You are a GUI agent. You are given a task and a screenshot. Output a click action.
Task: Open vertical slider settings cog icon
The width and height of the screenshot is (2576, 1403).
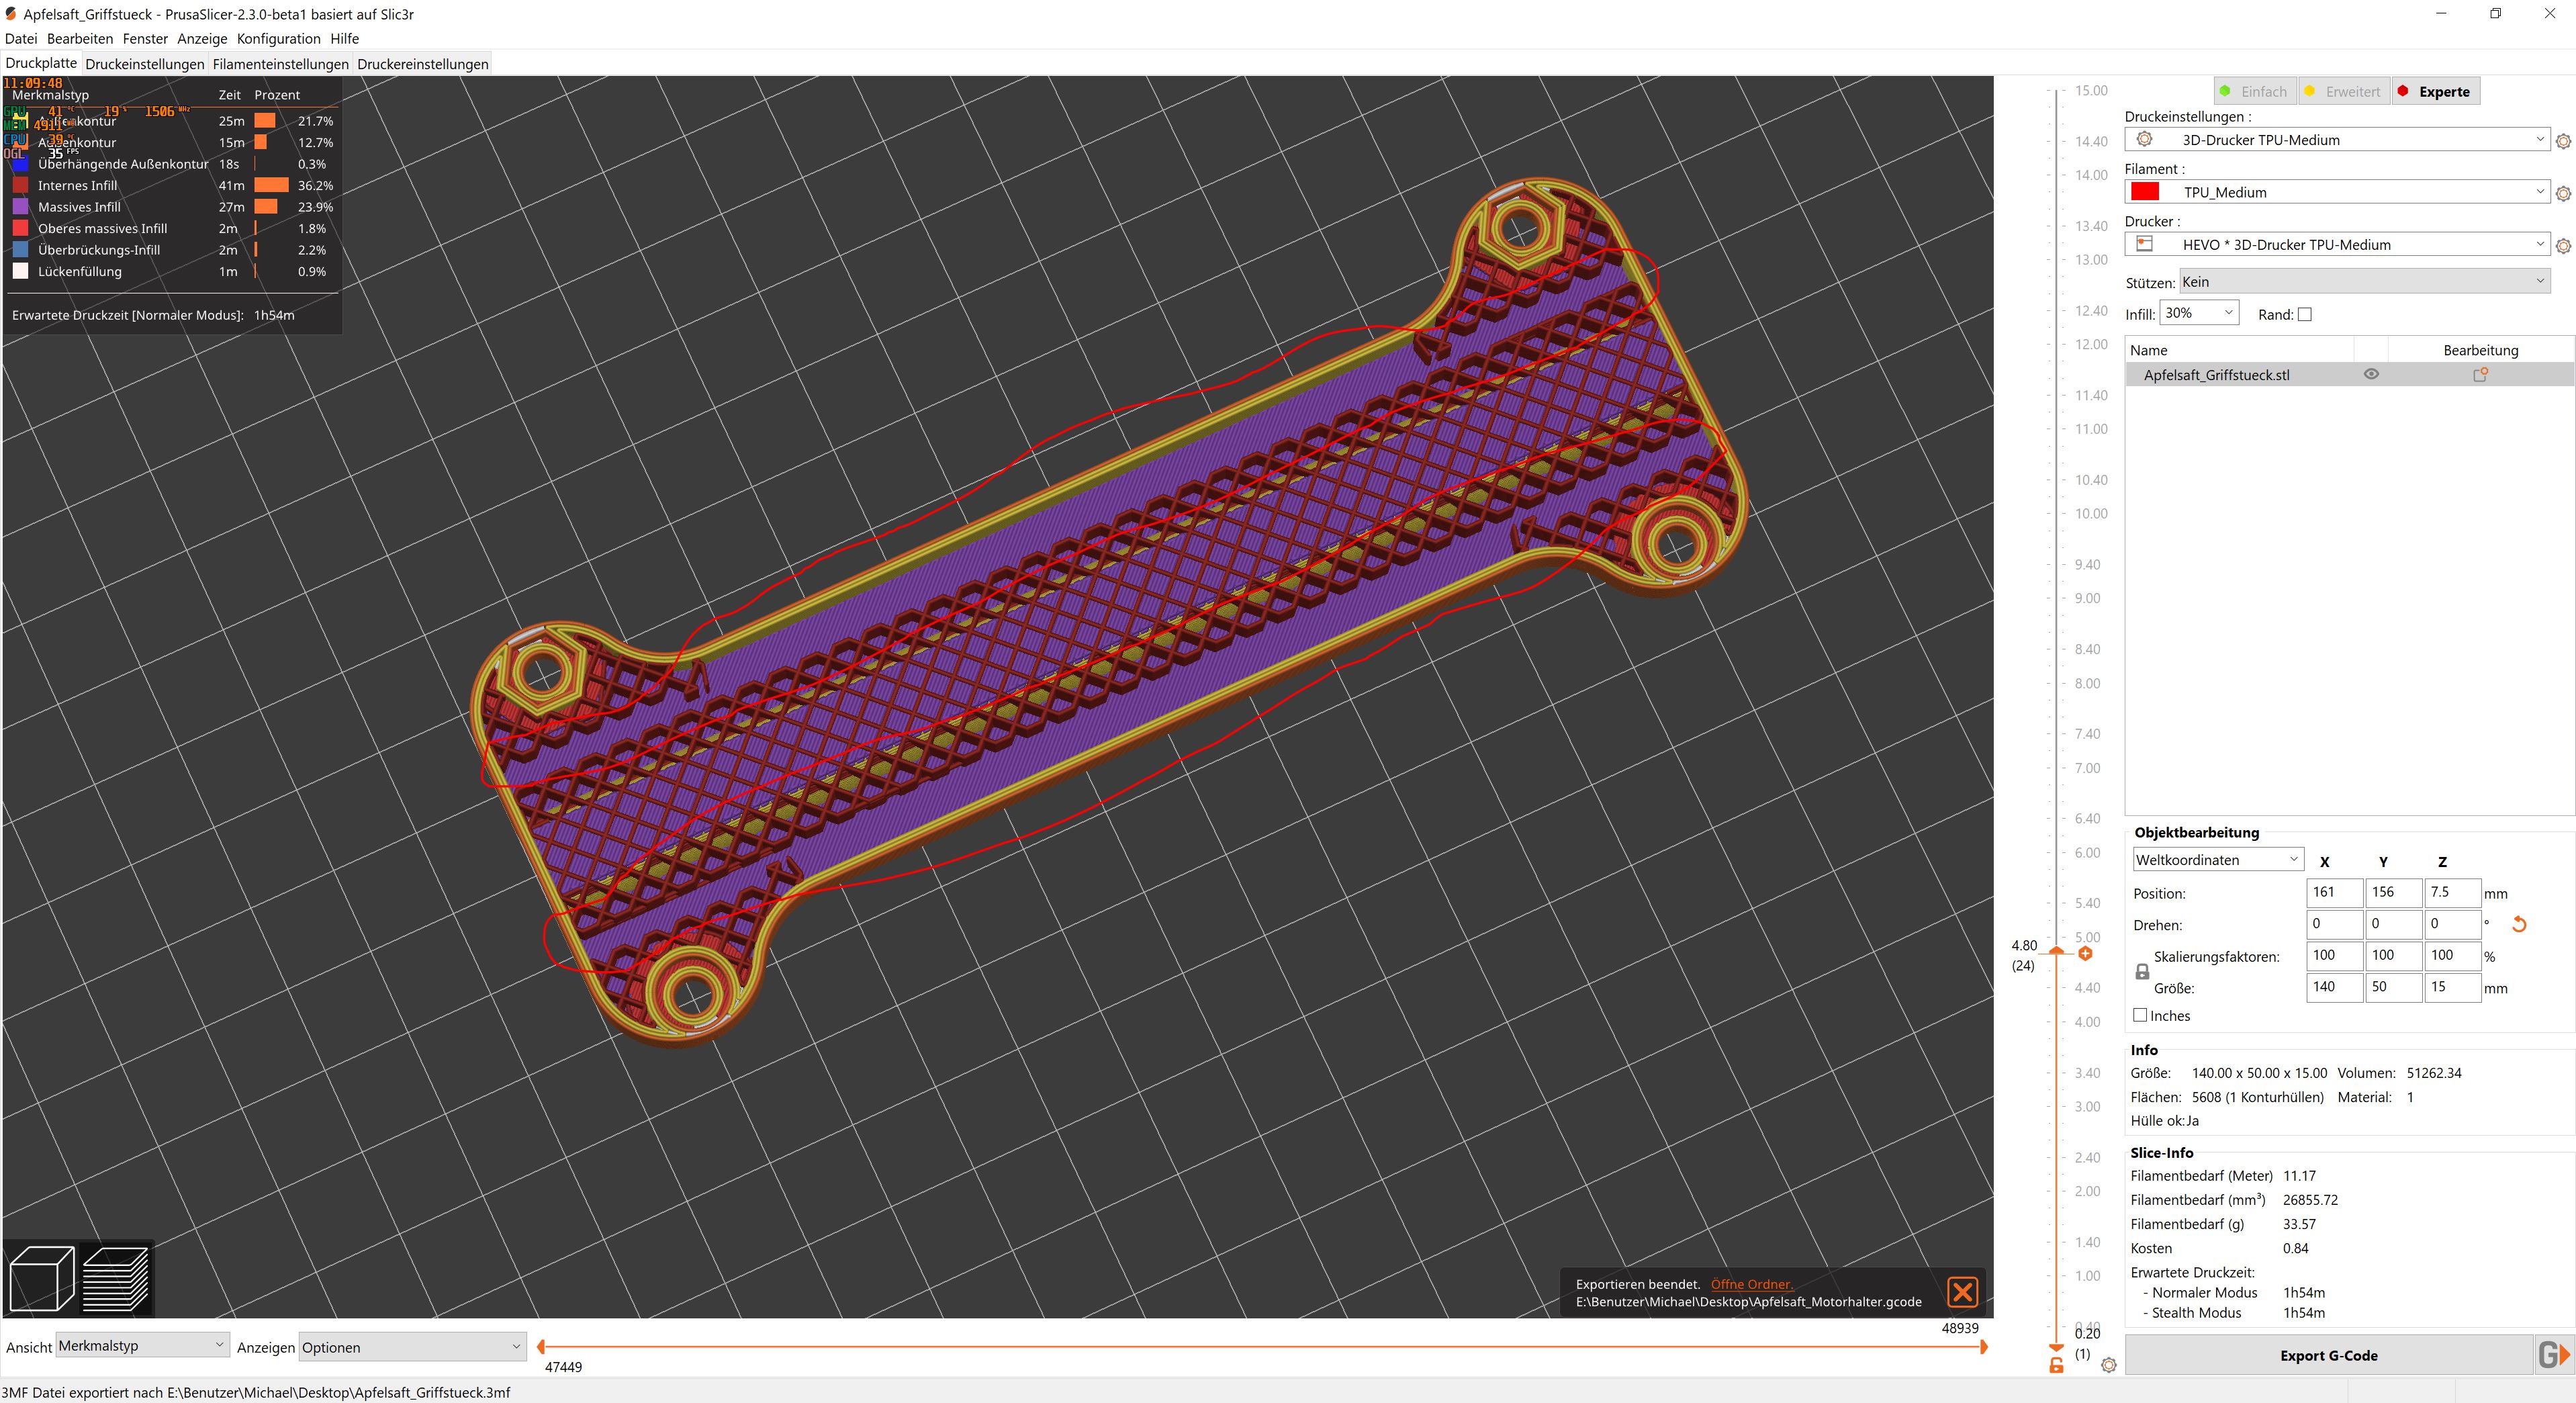2108,1365
